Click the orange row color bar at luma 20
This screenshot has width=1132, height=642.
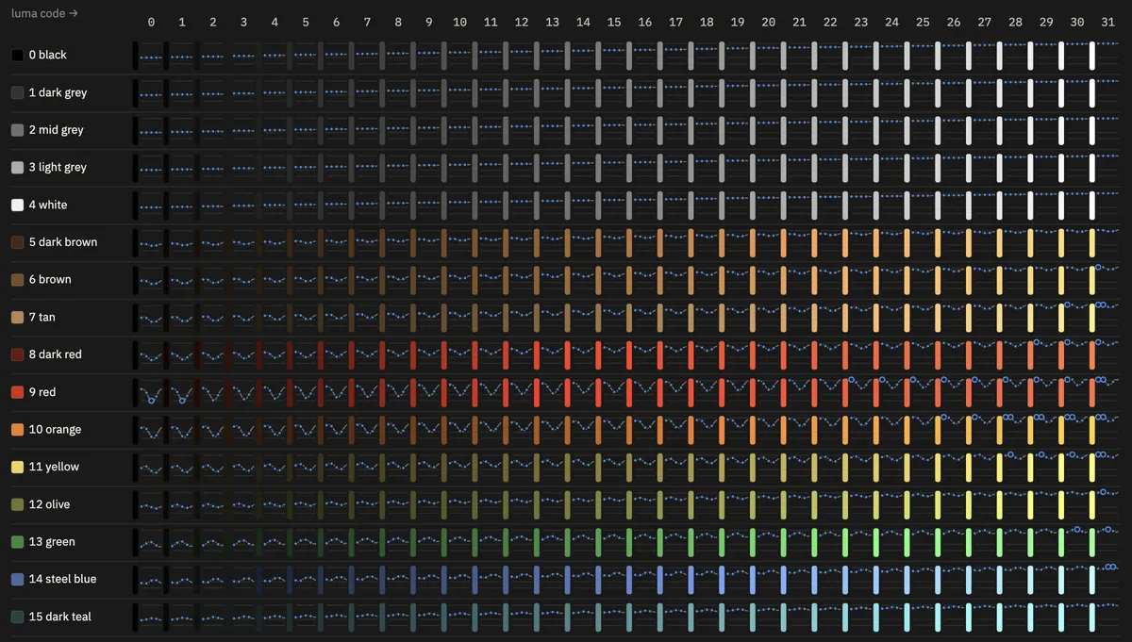[x=753, y=430]
